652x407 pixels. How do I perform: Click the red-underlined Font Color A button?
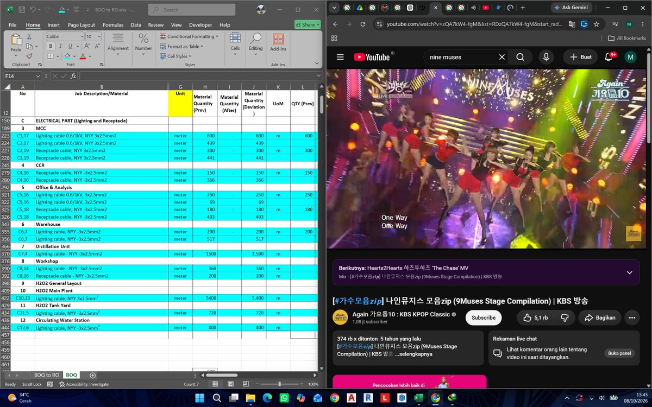(83, 56)
